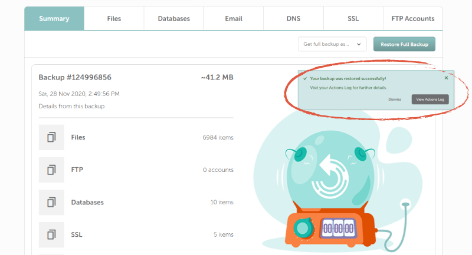Image resolution: width=472 pixels, height=255 pixels.
Task: Dismiss the backup restored message
Action: (x=395, y=100)
